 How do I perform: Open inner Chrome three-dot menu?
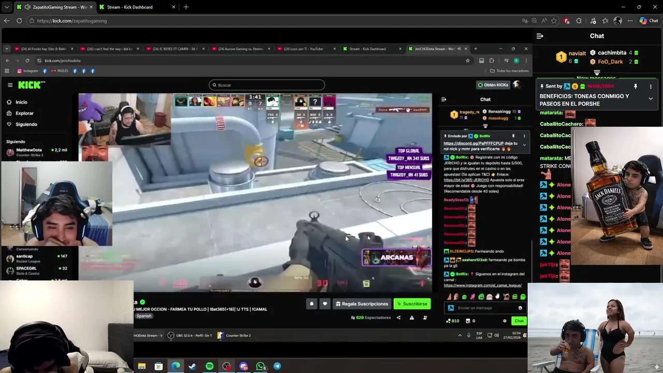(x=526, y=61)
